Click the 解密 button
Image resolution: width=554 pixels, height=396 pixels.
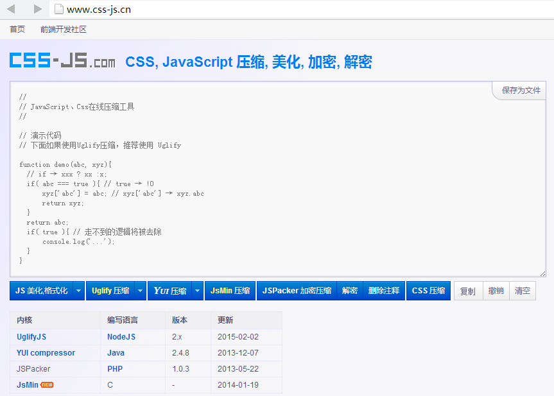point(350,291)
